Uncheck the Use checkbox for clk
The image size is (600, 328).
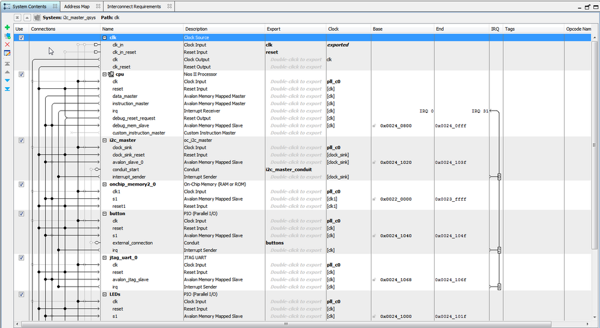tap(22, 37)
